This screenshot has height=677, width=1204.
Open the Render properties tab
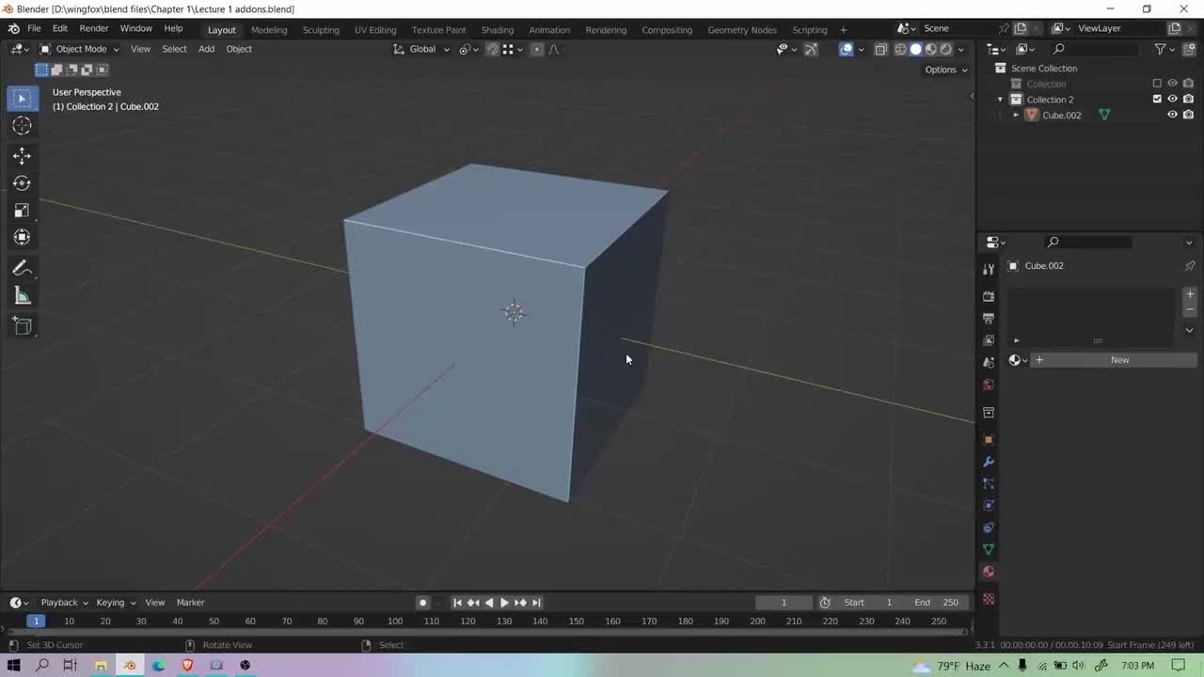click(x=988, y=296)
